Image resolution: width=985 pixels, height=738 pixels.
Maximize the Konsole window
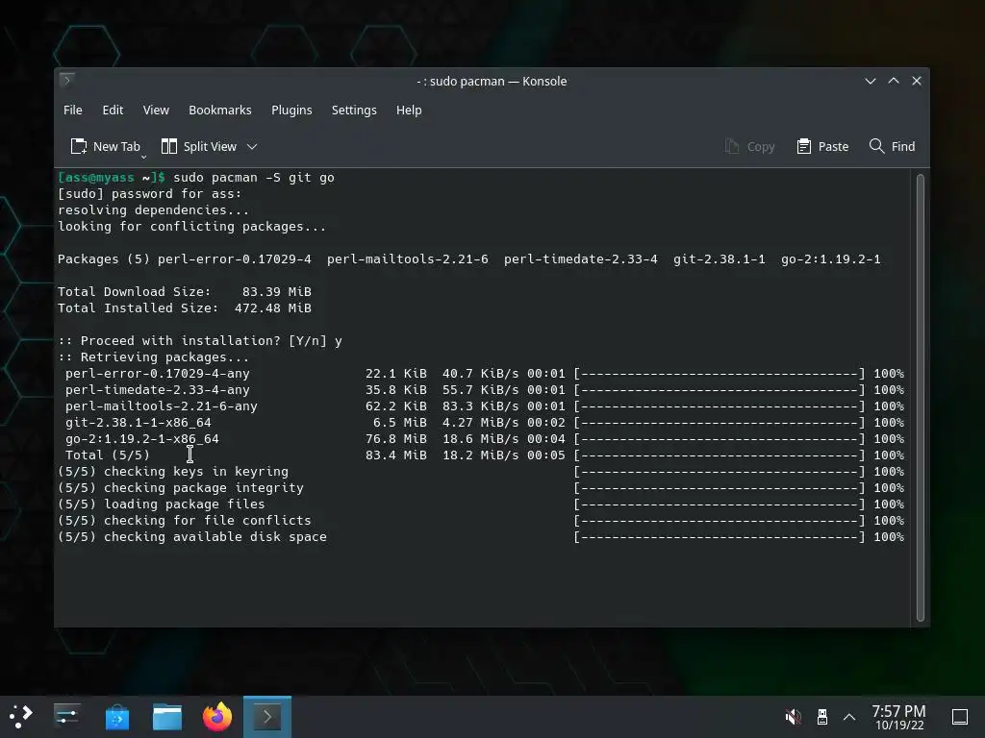(894, 81)
